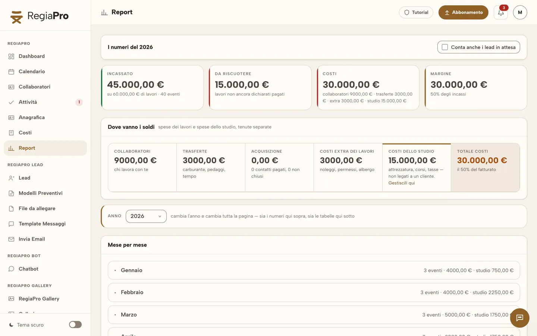Click the Abbonamento button

(x=463, y=12)
